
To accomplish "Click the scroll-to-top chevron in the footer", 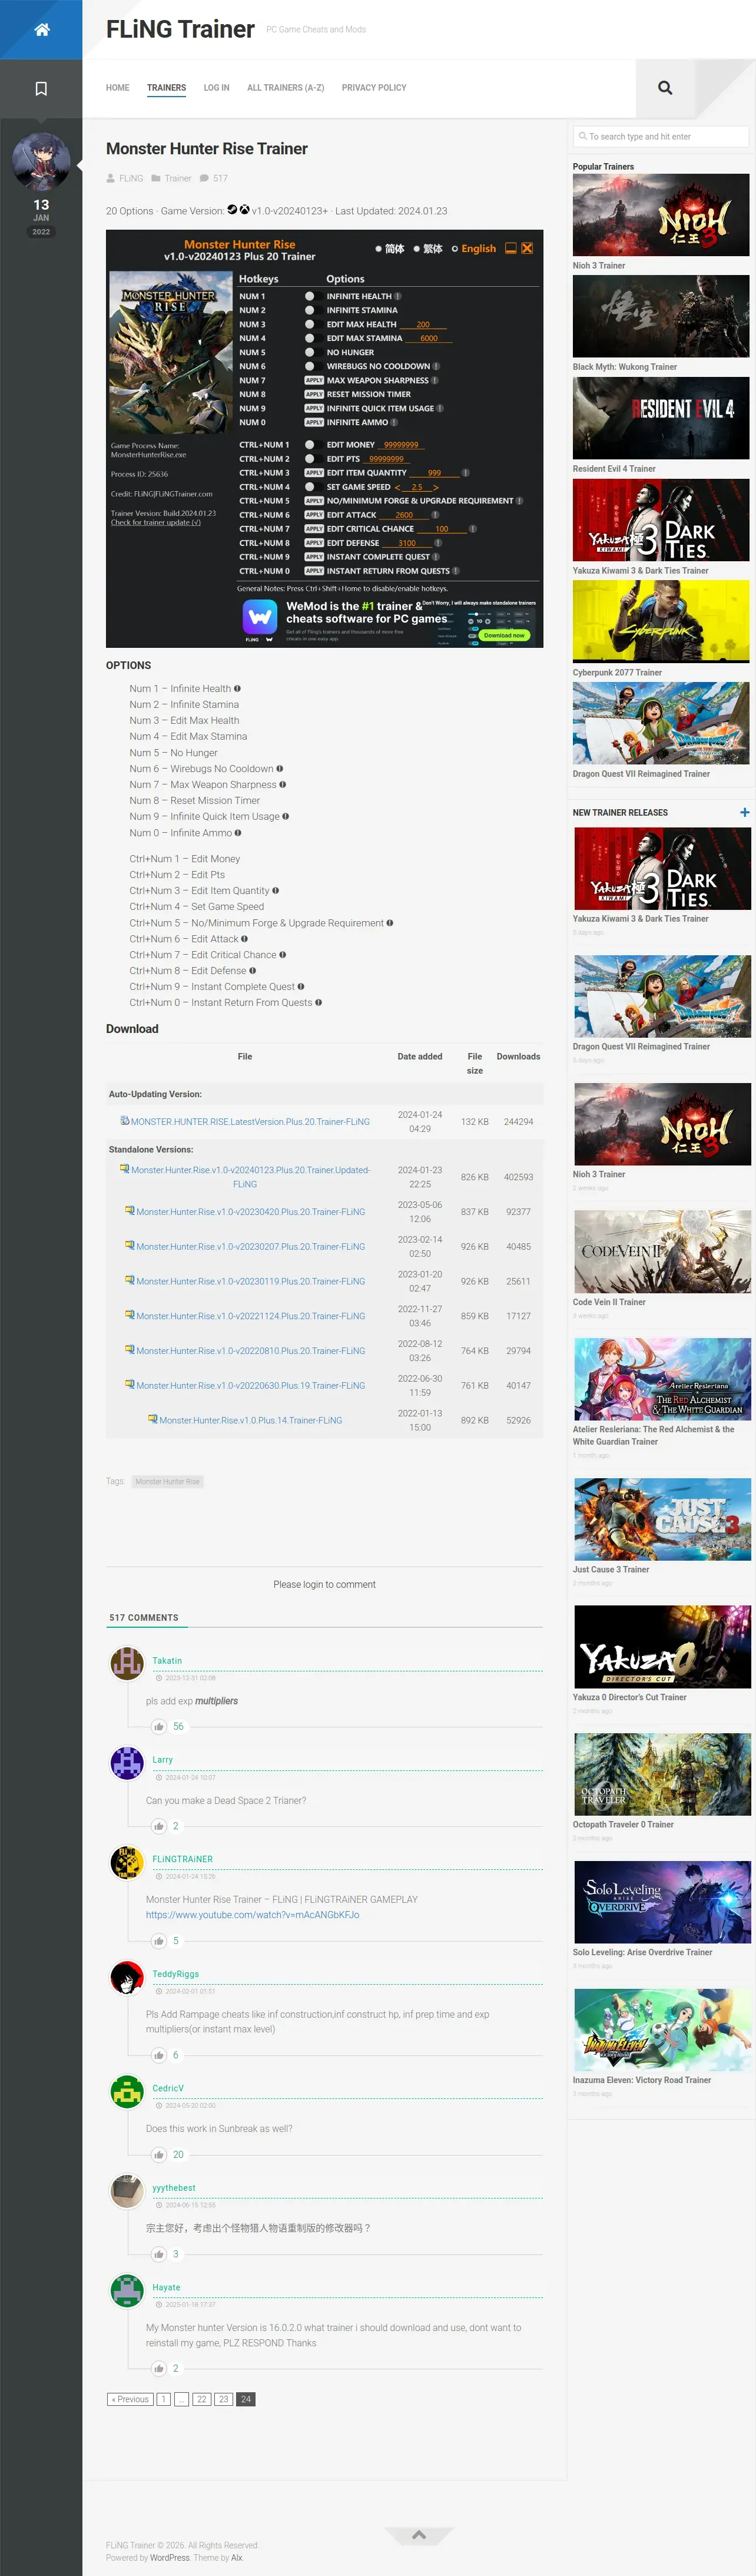I will (x=419, y=2534).
